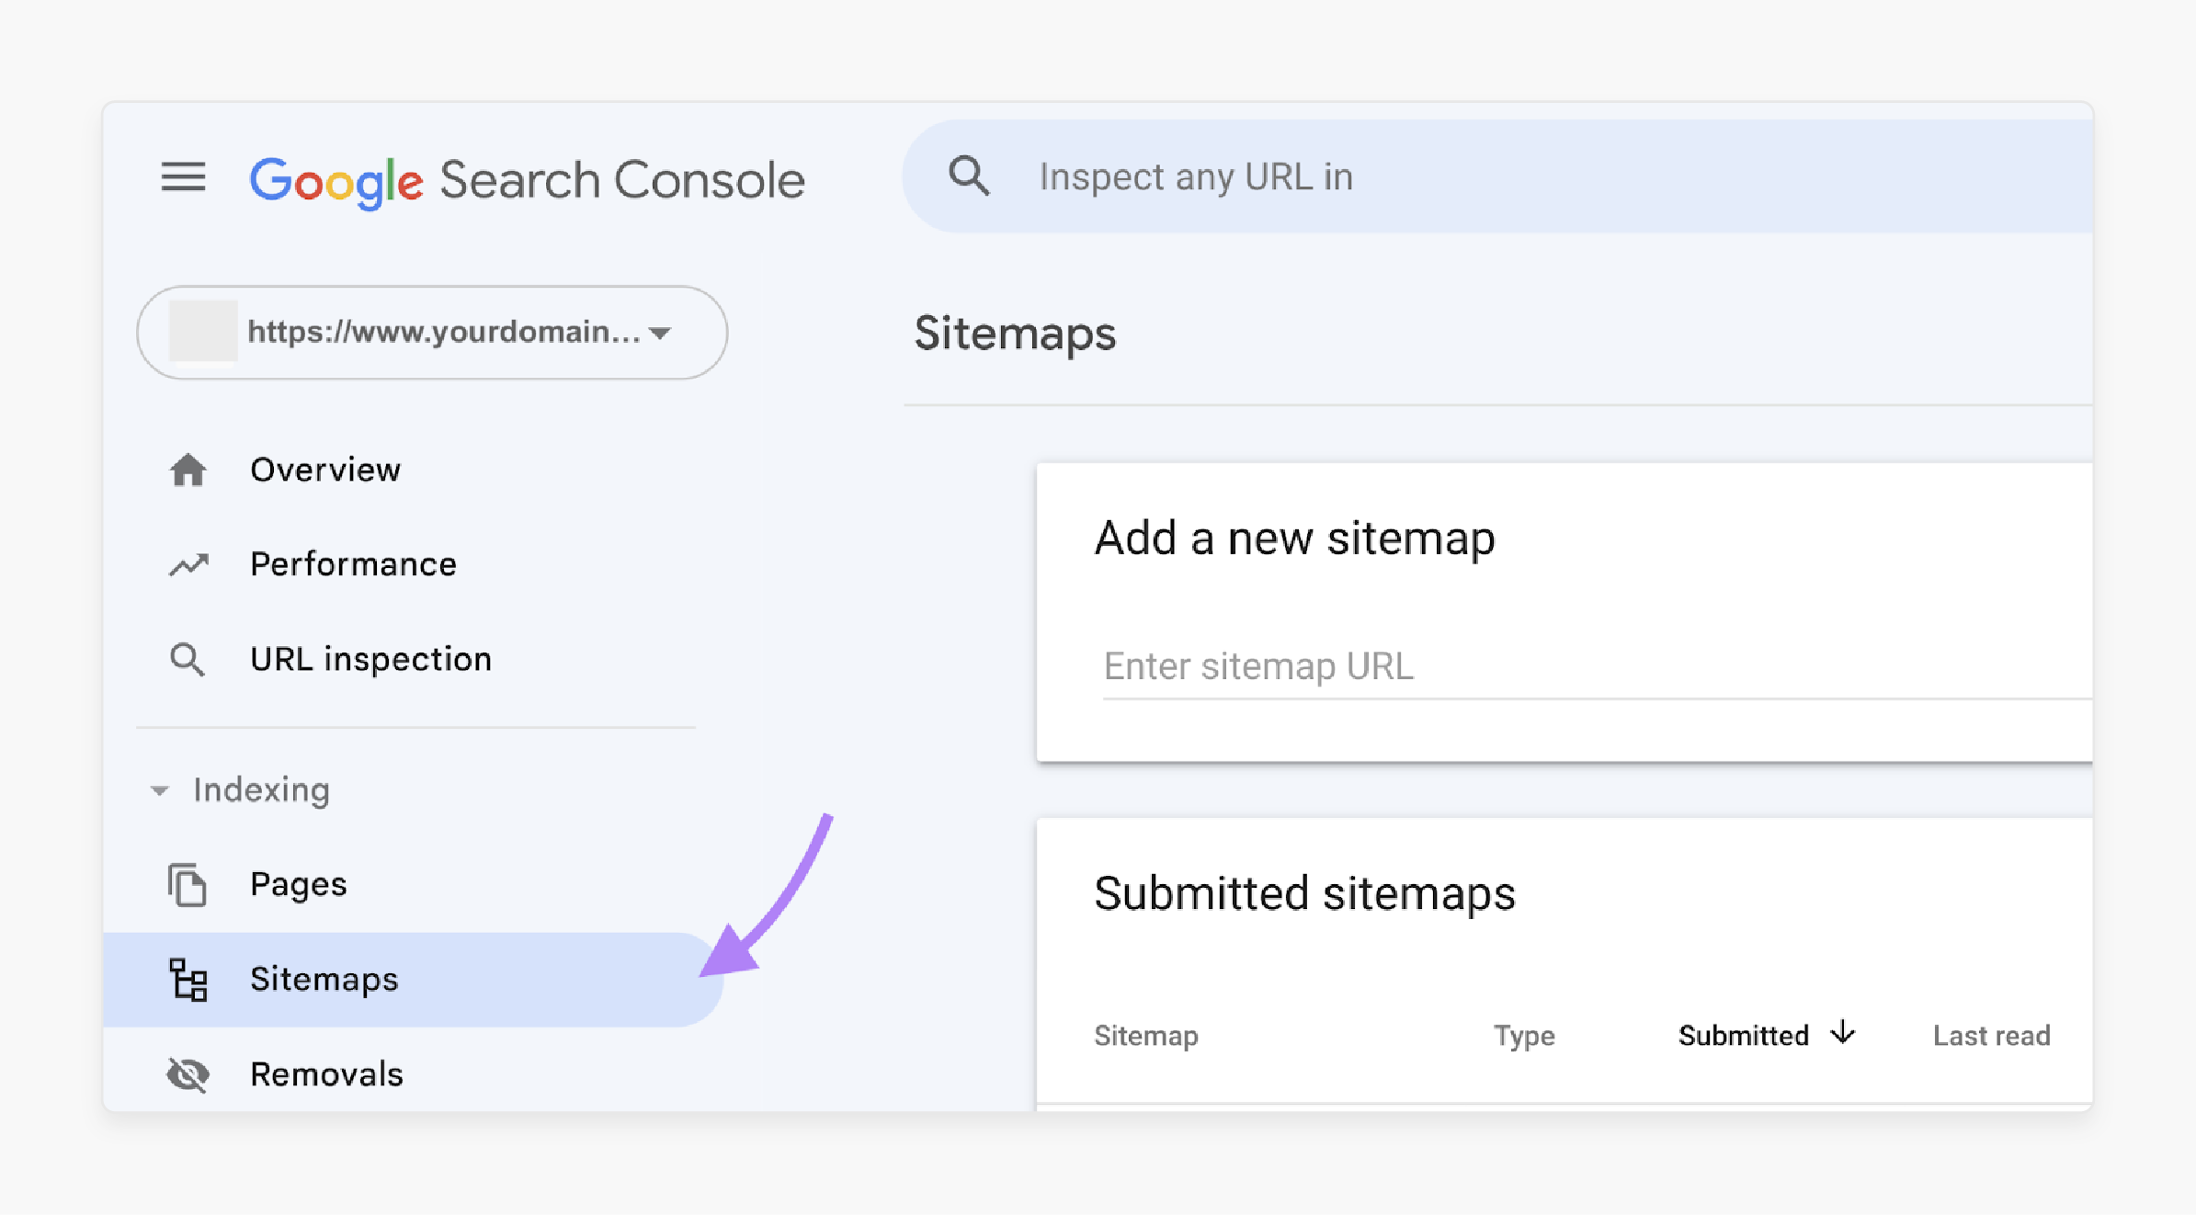Click the Indexing section label
Image resolution: width=2196 pixels, height=1215 pixels.
261,790
